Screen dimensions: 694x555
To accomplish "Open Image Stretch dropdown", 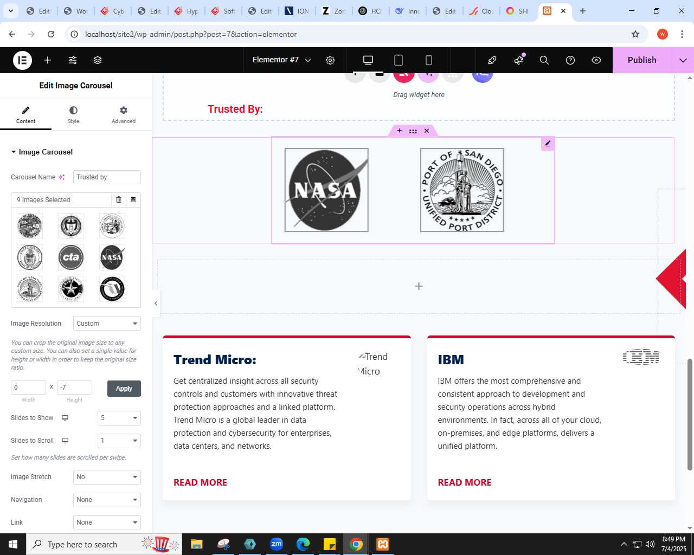I will pyautogui.click(x=107, y=477).
